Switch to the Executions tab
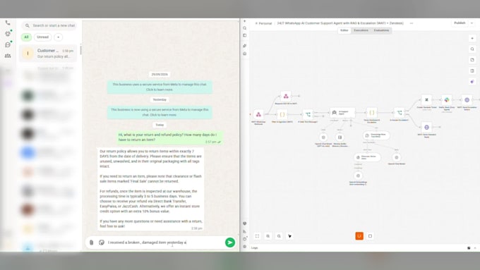Viewport: 480px width, 270px height. [361, 30]
